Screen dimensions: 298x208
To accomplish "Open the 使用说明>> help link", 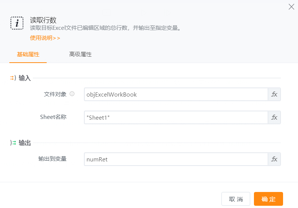I will (45, 38).
